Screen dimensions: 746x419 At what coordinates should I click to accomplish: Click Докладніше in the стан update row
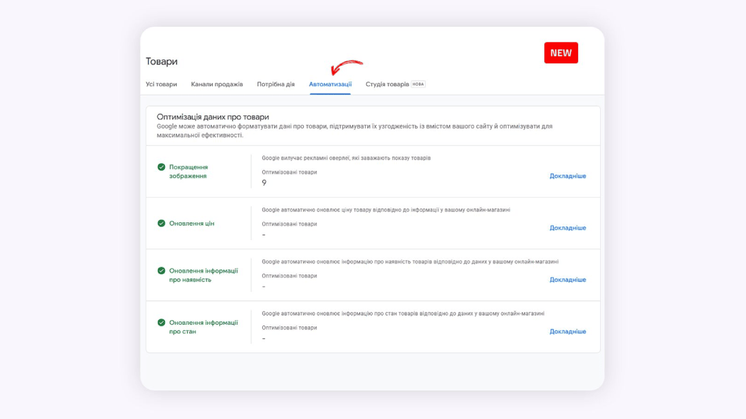click(x=568, y=332)
